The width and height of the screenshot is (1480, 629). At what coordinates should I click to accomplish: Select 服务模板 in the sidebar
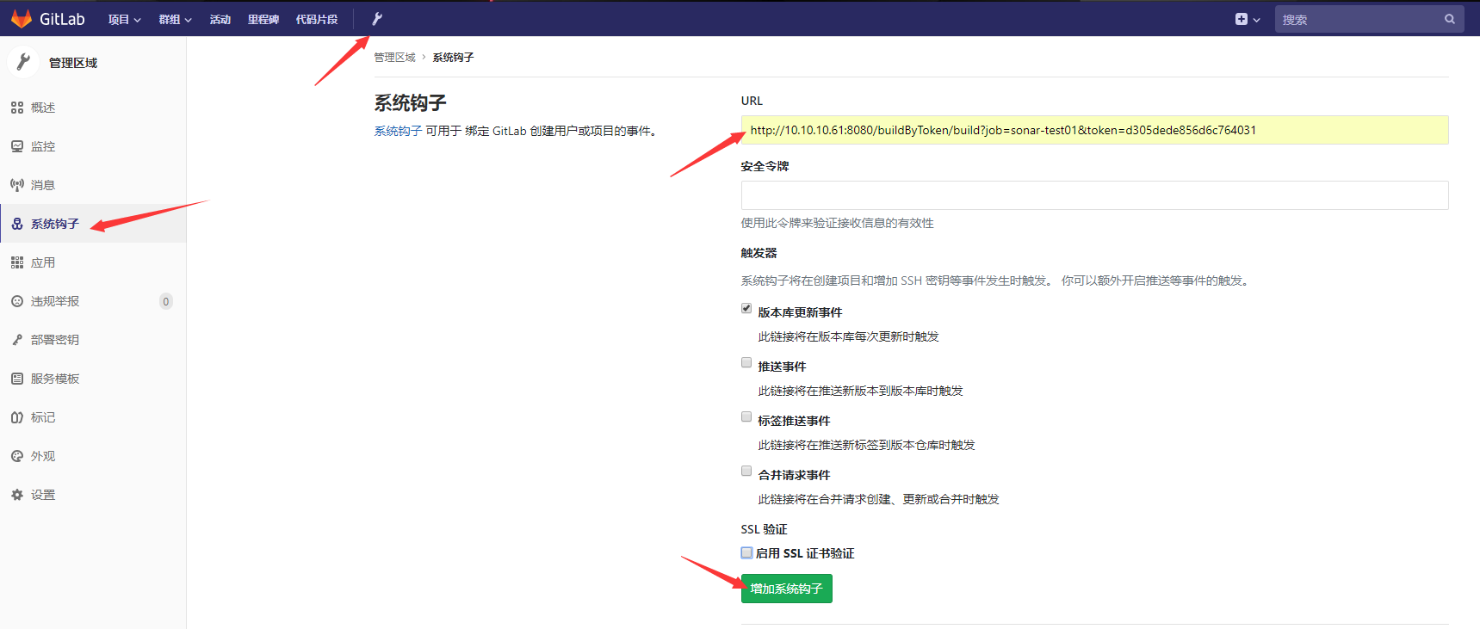pyautogui.click(x=93, y=379)
